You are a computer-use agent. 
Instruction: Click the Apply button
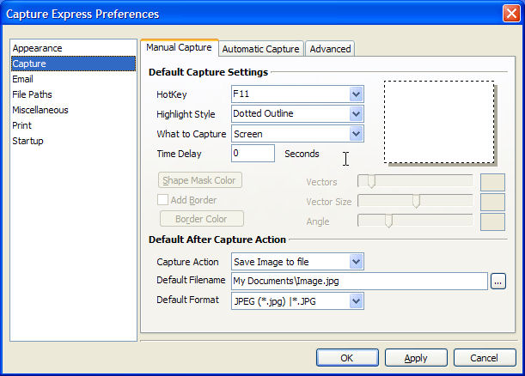coord(416,358)
